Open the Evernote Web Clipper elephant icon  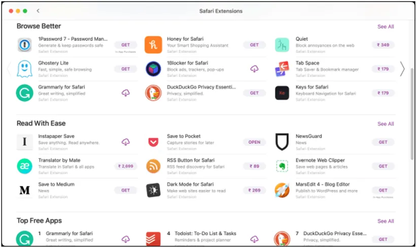coord(282,166)
